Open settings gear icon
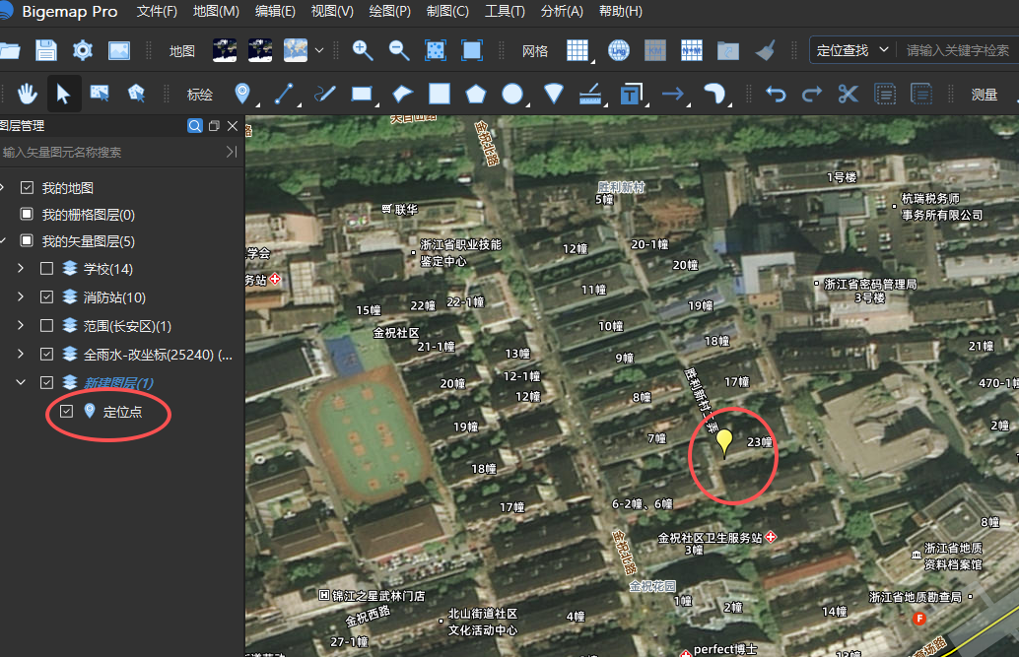1019x657 pixels. [83, 50]
